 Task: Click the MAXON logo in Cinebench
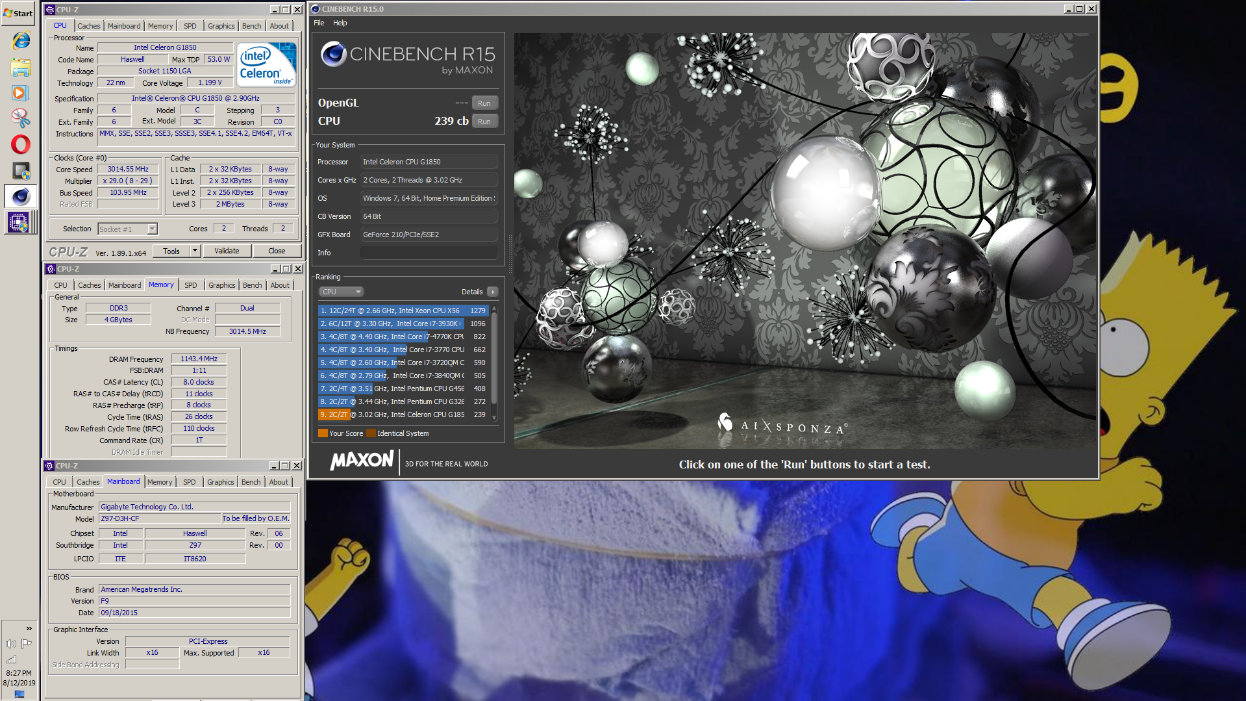362,461
